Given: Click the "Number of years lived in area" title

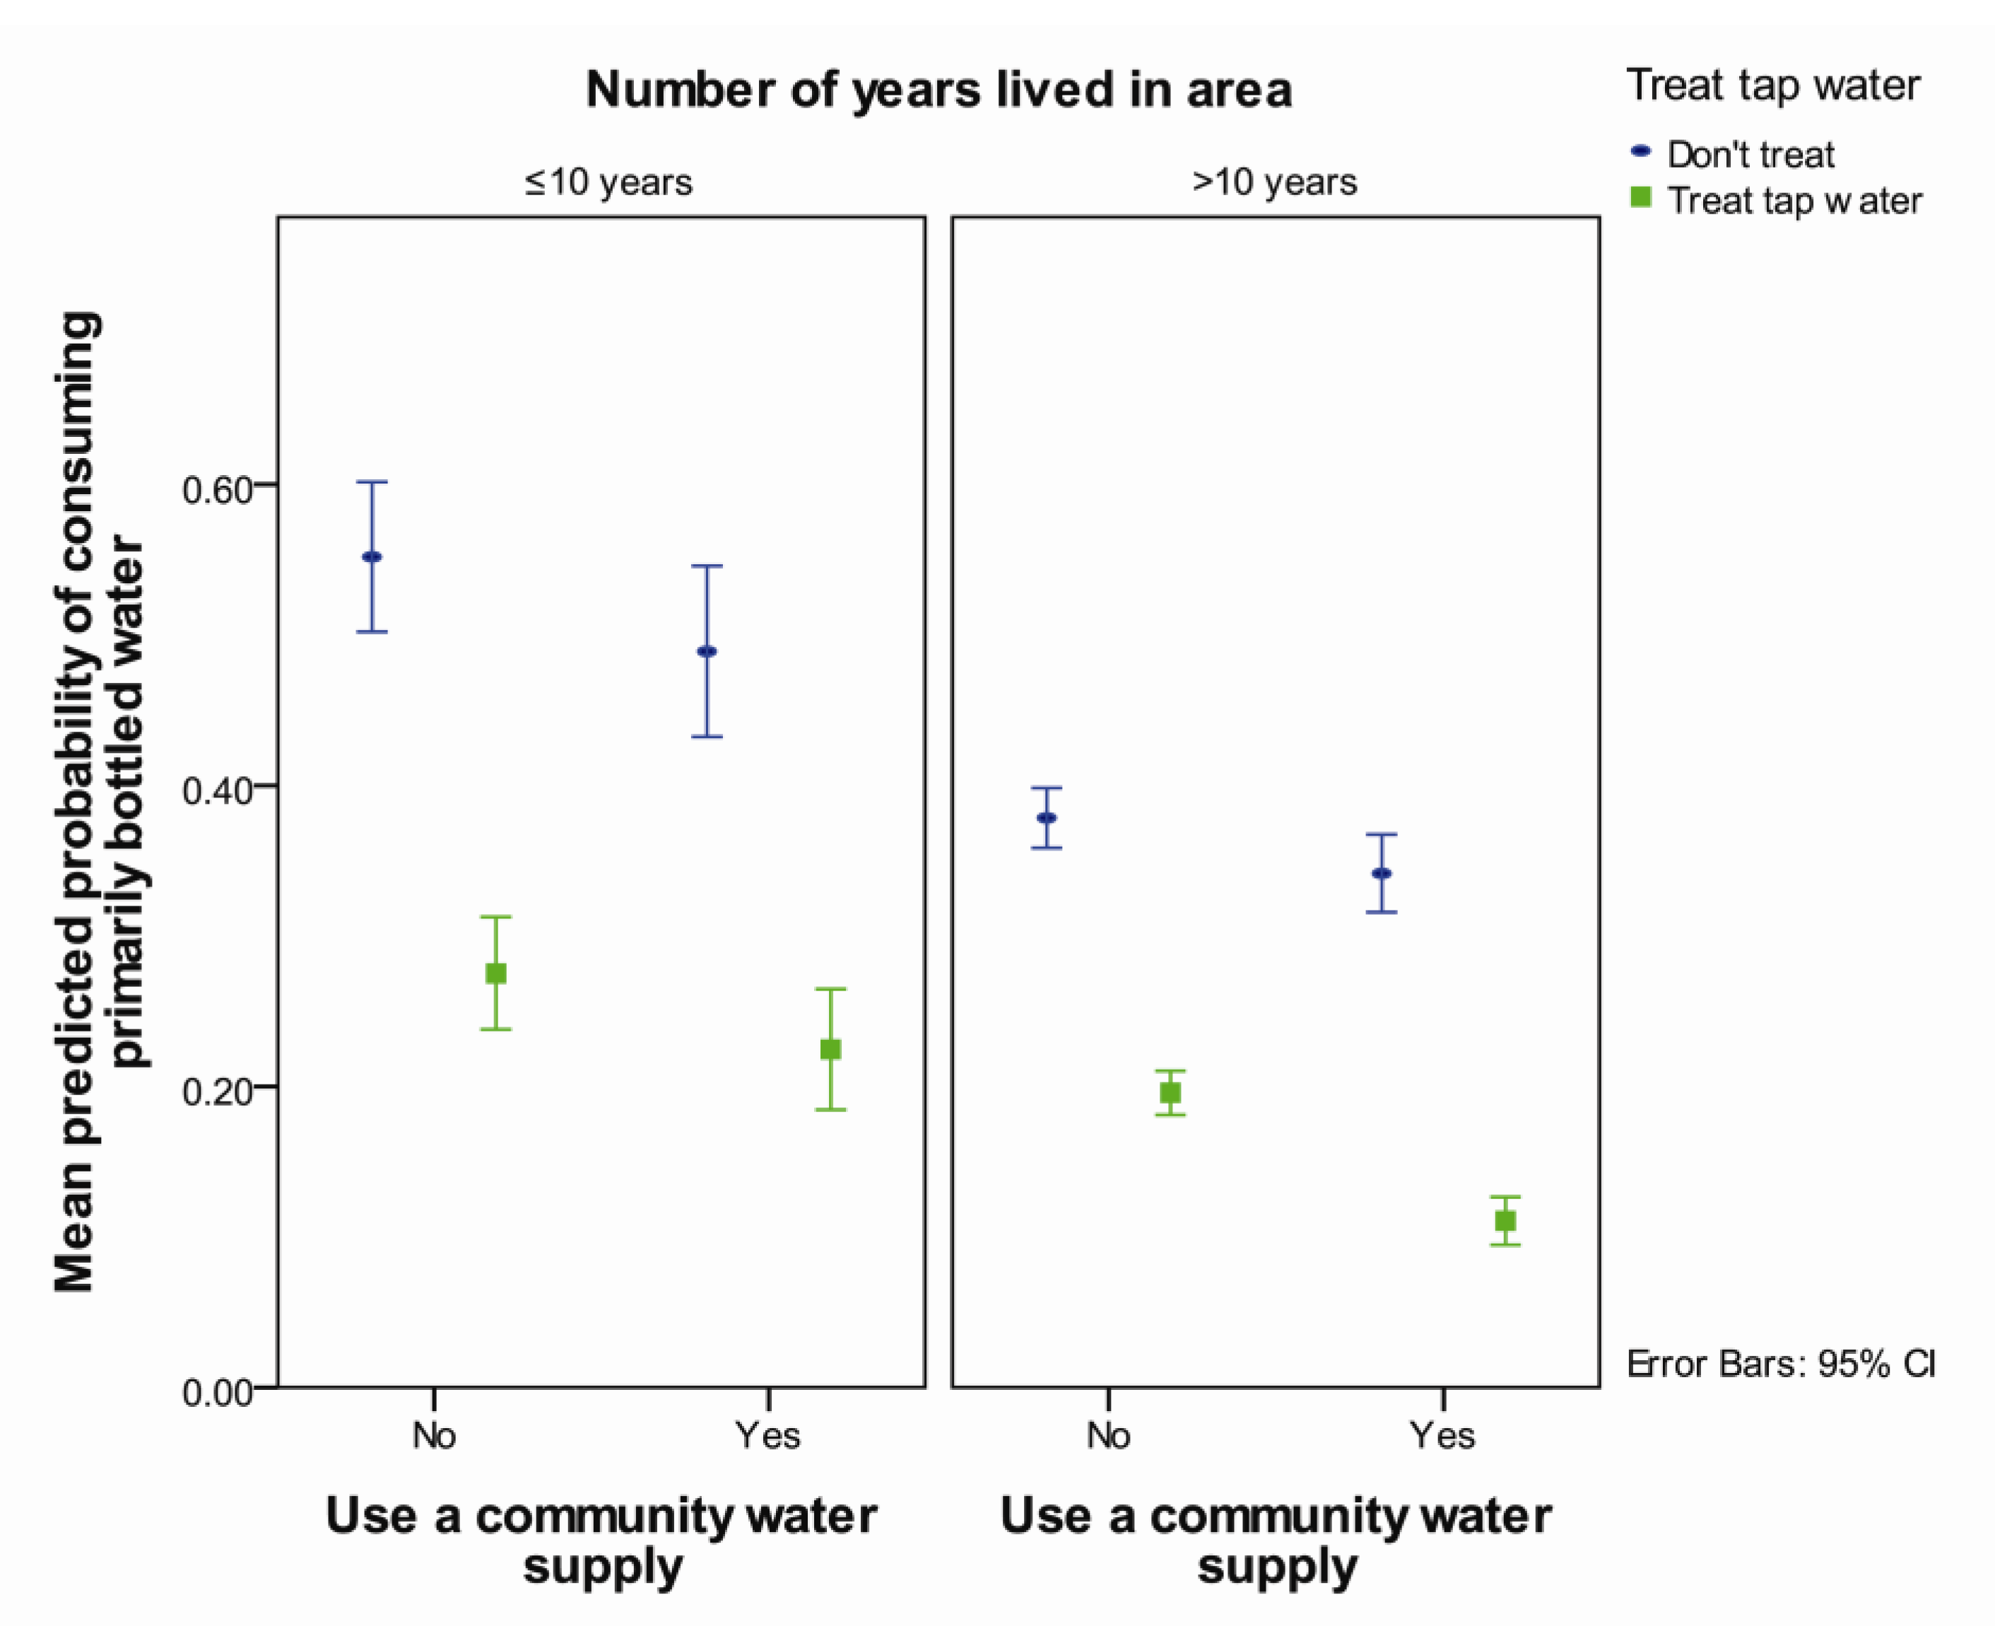Looking at the screenshot, I should coord(938,90).
